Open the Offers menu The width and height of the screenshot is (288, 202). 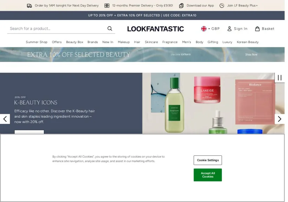(57, 42)
